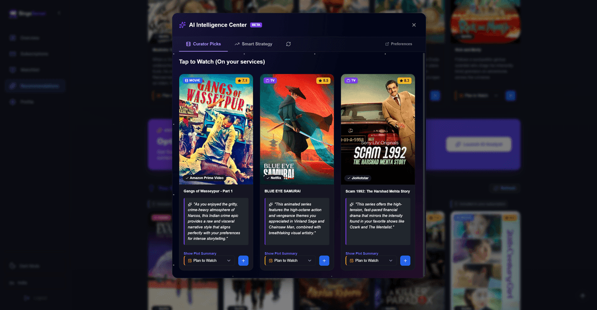The image size is (597, 310).
Task: Open the Gangs of Wasseypur poster
Action: (216, 129)
